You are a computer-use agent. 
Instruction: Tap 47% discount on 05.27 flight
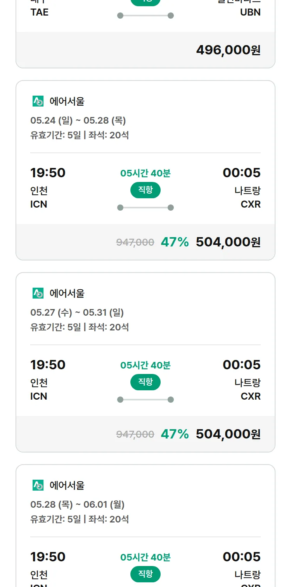(175, 434)
